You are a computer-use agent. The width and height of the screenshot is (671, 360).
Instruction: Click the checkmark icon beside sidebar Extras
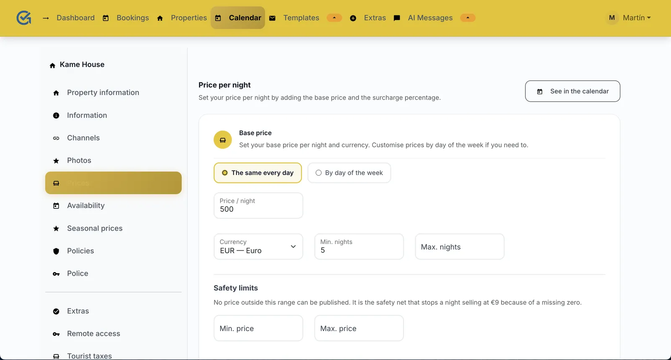[x=56, y=311]
